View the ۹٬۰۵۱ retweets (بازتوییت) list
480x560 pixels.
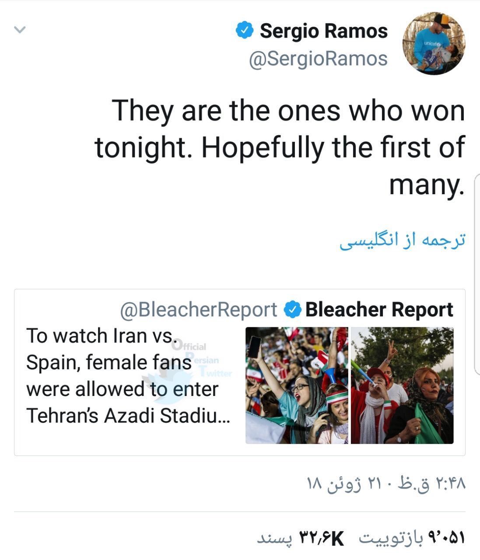coord(411,538)
